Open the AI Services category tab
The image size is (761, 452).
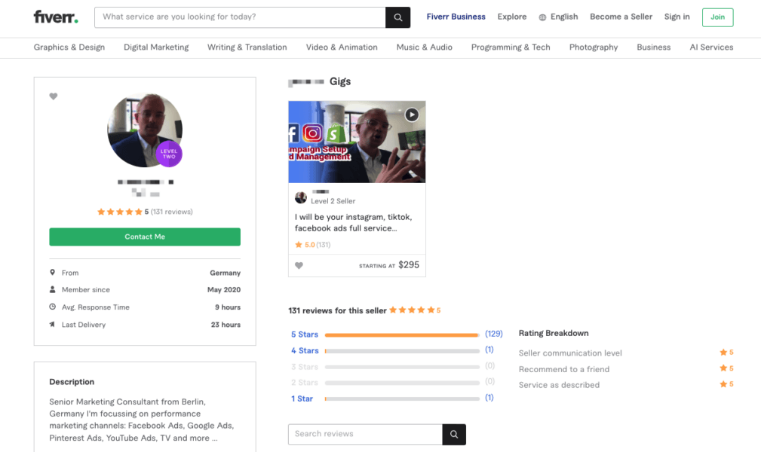710,47
